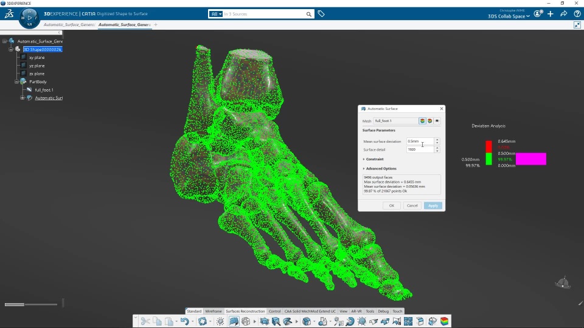Click the first rainbow deviation icon beside Mesh field
This screenshot has width=584, height=328.
pyautogui.click(x=422, y=121)
